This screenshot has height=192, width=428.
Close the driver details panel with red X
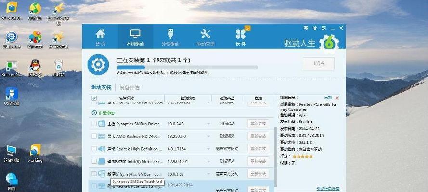337,98
